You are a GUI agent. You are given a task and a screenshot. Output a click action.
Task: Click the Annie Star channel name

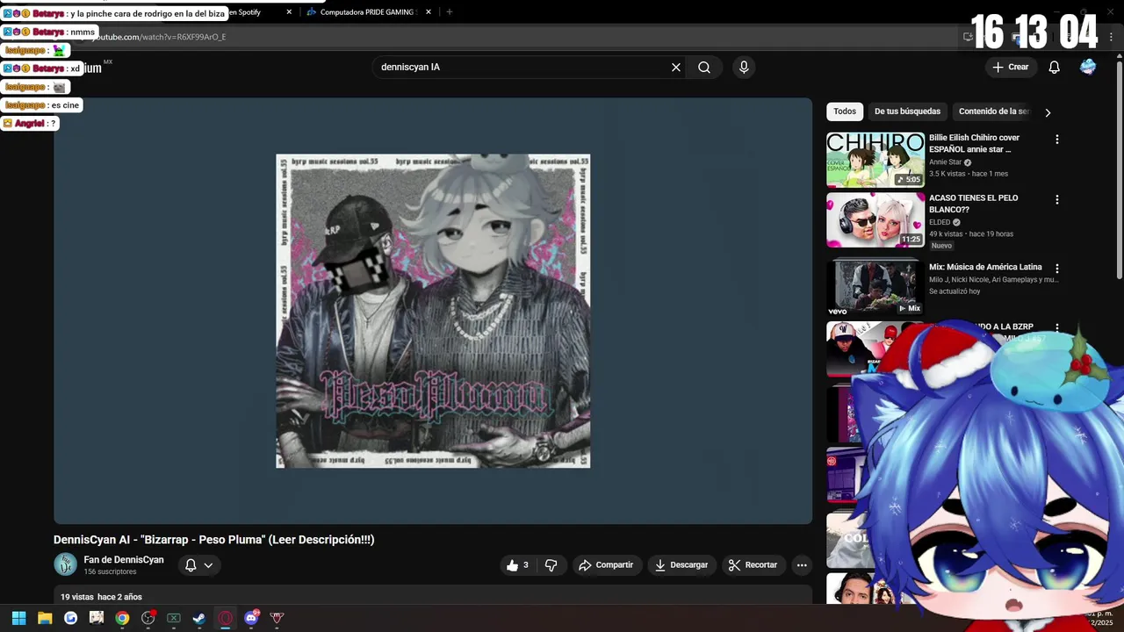[945, 162]
